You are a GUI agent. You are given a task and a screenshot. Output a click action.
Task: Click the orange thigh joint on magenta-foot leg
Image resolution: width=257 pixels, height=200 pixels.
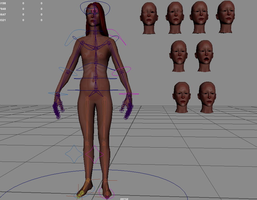coord(104,98)
